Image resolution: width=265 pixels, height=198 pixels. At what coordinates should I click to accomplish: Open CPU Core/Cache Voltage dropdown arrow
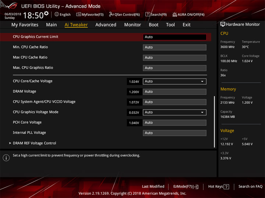tap(202, 81)
